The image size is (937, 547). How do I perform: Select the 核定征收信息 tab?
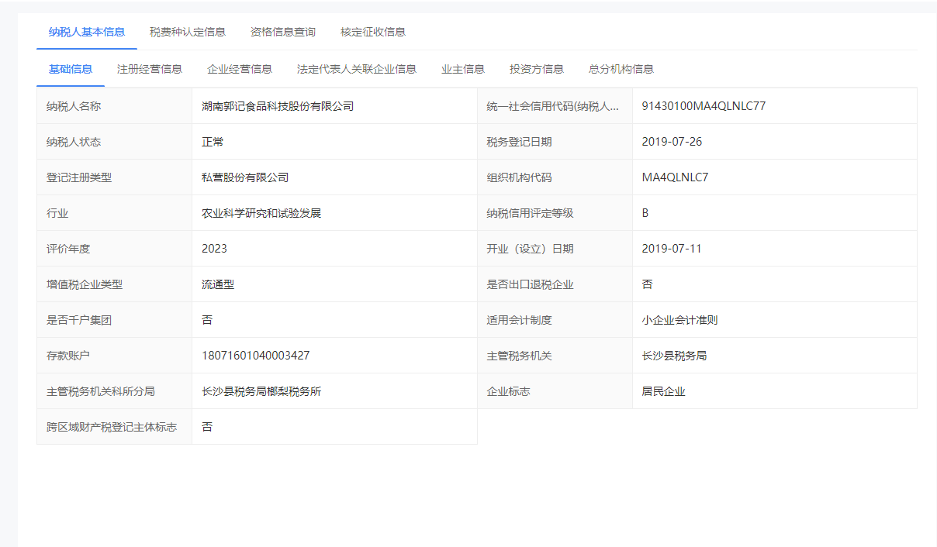[372, 32]
